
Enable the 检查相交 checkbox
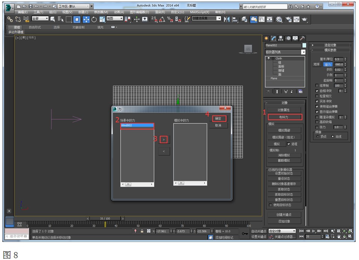317,96
